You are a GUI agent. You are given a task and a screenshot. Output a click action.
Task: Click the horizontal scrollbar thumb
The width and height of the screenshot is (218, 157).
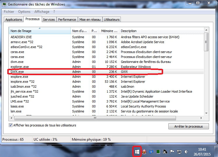(95, 118)
